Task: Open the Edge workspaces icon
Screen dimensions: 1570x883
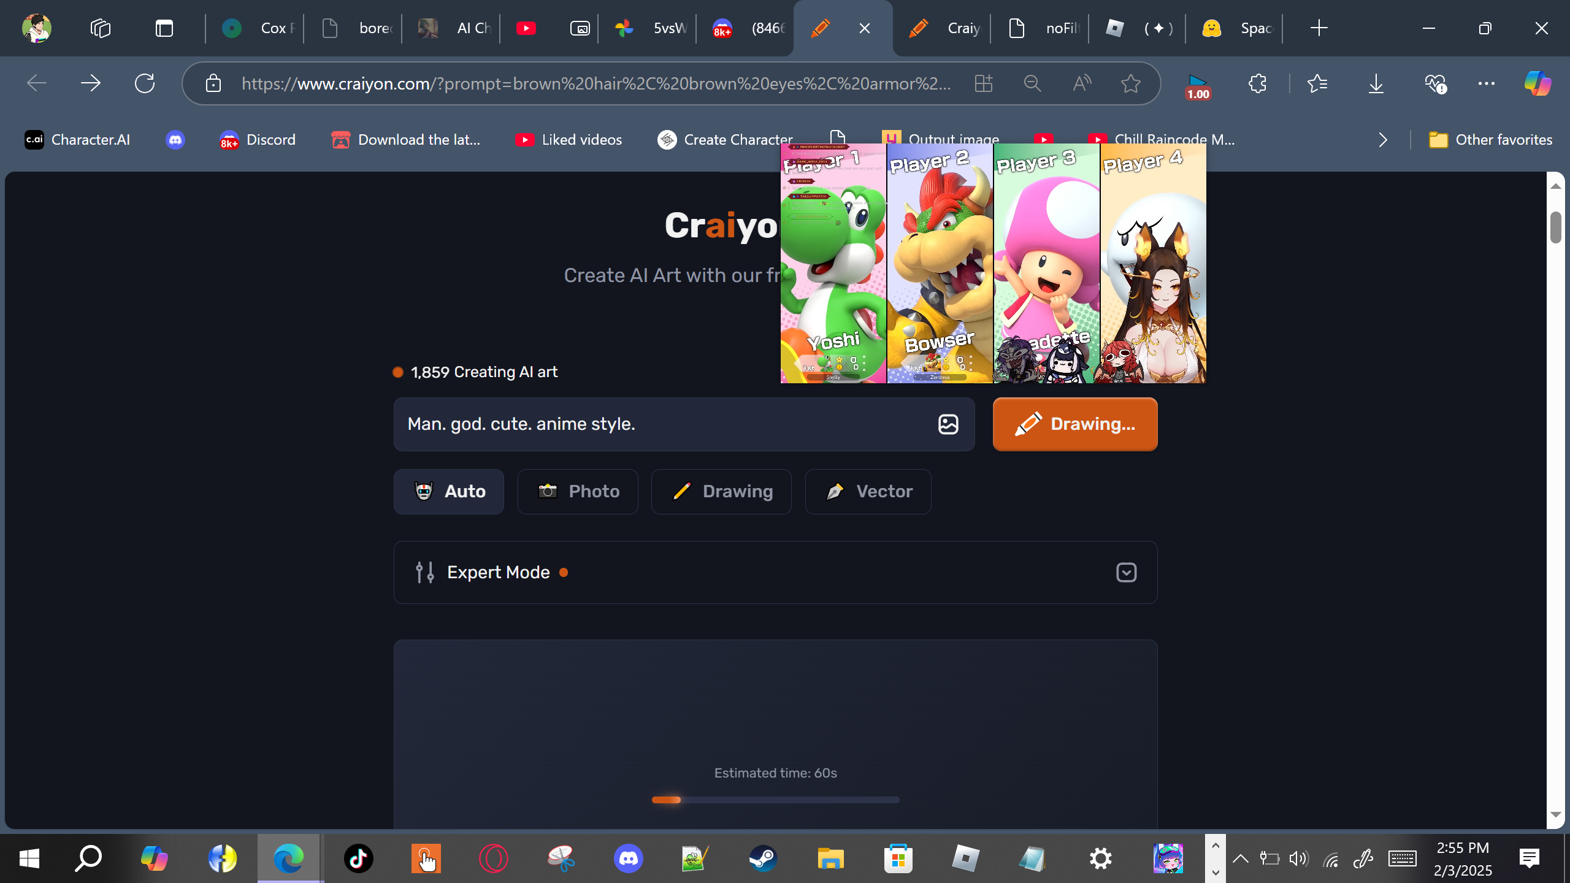Action: coord(101,28)
